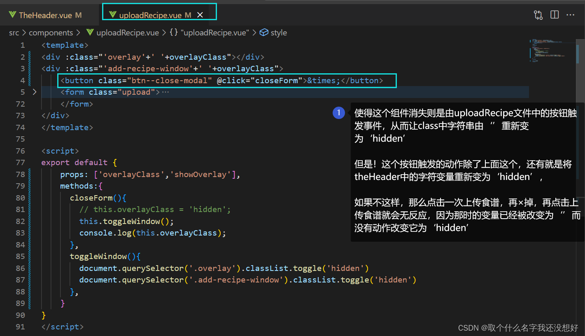The height and width of the screenshot is (336, 585).
Task: Switch to the TheHeader.vue tab
Action: coord(45,15)
